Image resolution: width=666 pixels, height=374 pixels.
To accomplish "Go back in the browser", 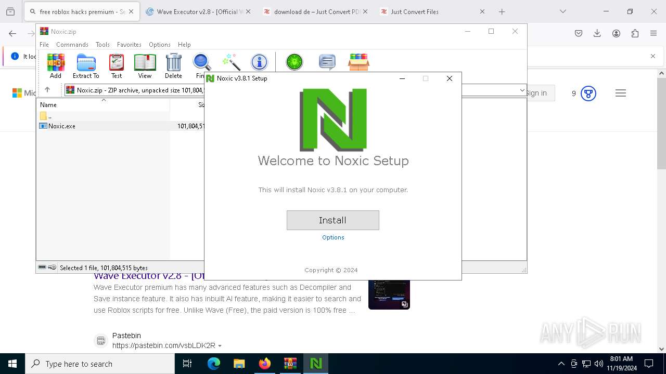I will click(12, 33).
